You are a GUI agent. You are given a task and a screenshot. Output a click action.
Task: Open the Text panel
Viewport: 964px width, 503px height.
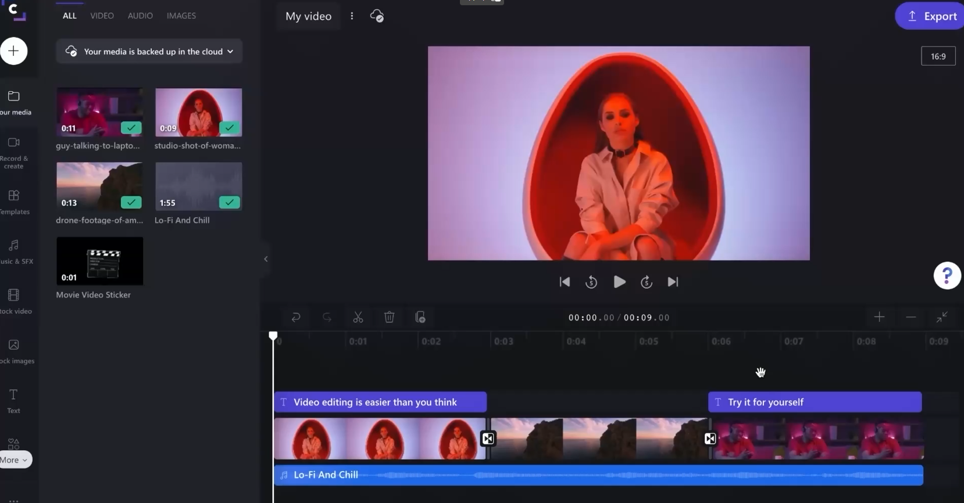13,401
